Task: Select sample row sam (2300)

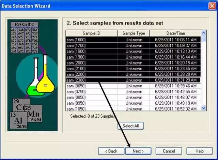Action: click(x=92, y=80)
